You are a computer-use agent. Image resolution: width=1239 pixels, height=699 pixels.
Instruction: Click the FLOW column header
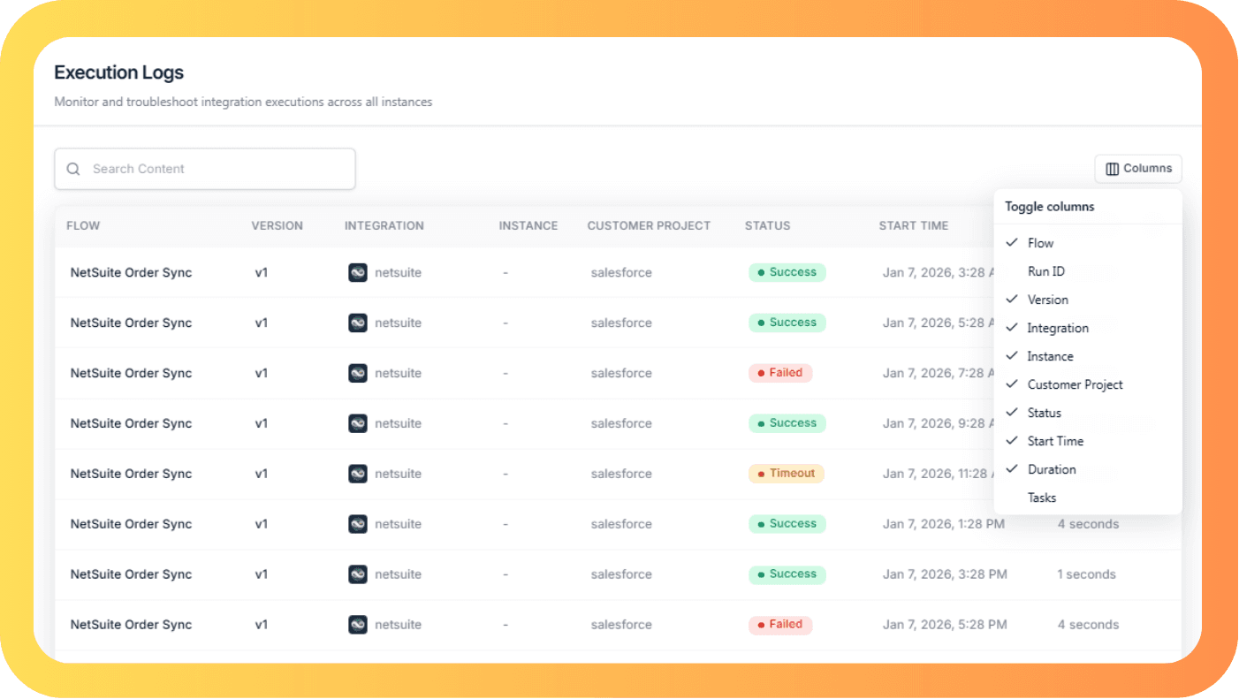pyautogui.click(x=83, y=225)
